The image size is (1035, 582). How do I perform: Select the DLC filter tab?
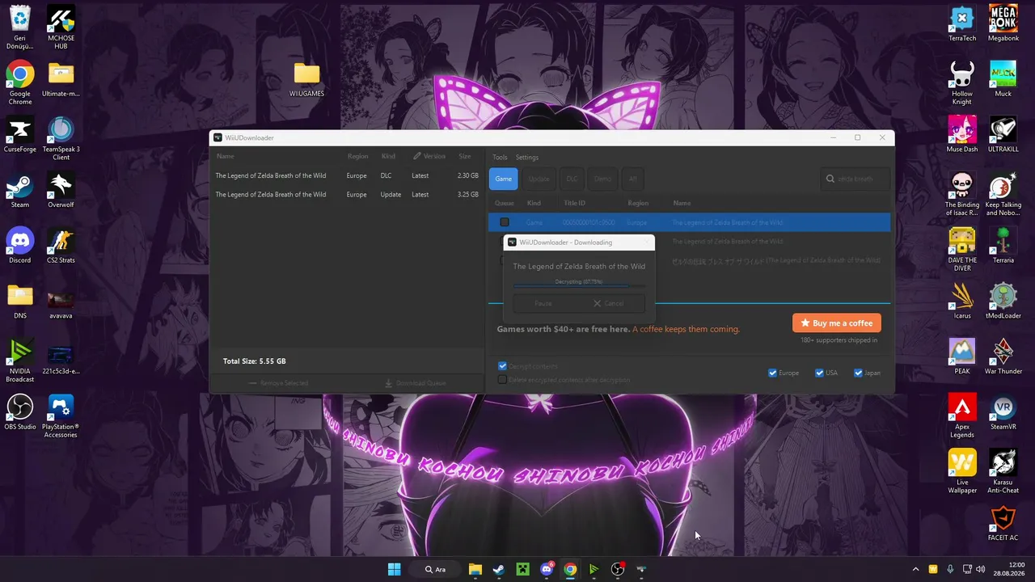coord(572,179)
